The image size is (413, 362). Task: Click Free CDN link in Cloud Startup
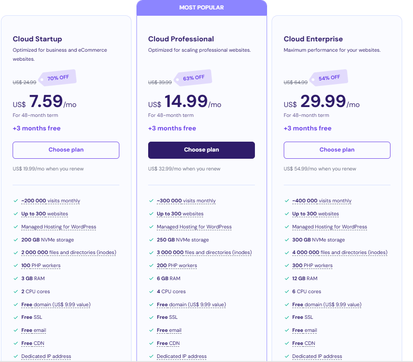tap(32, 344)
